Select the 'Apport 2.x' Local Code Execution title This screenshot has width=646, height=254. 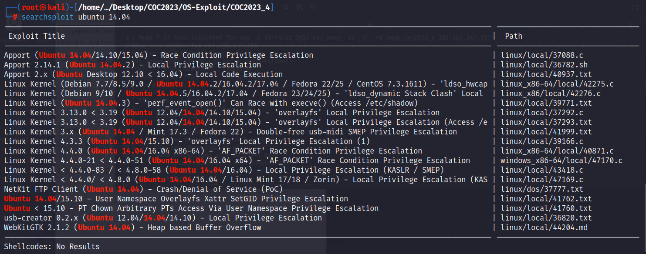tap(143, 74)
